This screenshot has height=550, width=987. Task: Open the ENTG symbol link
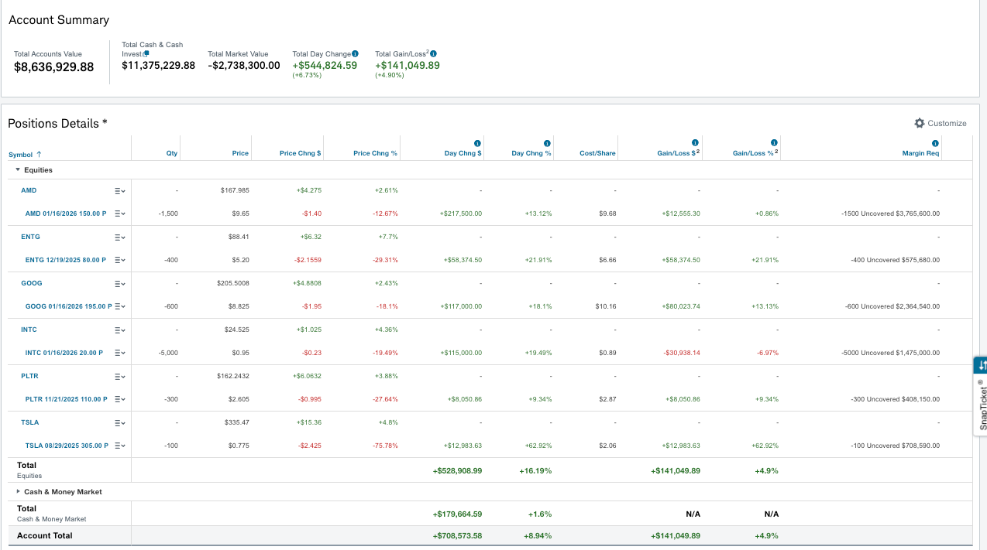click(x=30, y=237)
